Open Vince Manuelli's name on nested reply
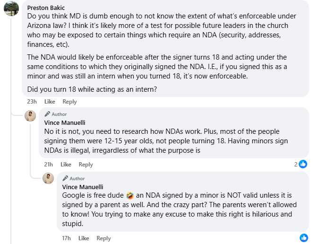This screenshot has height=244, width=320. click(x=83, y=187)
